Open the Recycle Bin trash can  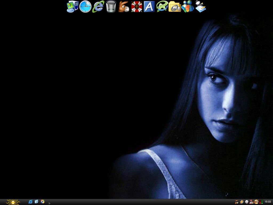111,7
